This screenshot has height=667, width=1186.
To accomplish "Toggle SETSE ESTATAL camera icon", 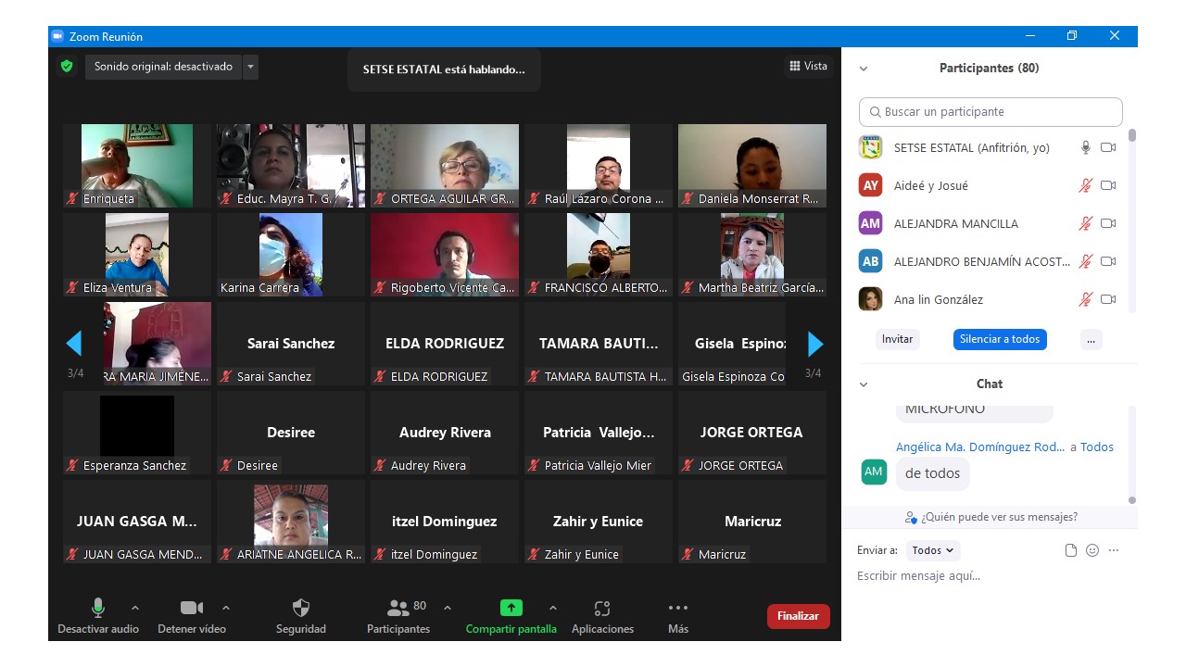I will [1108, 147].
